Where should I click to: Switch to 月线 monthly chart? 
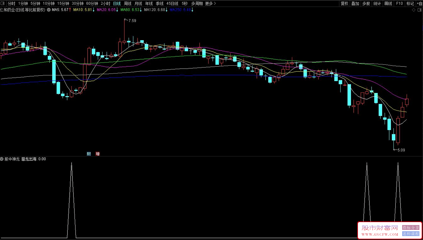[x=138, y=4]
